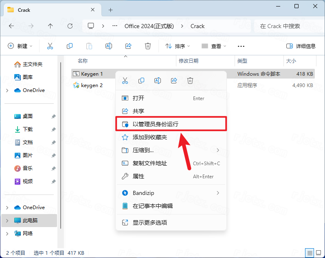Screen dimensions: 325x258
Task: Expand the 此电脑 tree node
Action: 7,221
